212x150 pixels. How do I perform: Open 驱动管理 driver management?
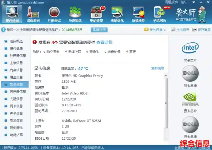(x=96, y=14)
